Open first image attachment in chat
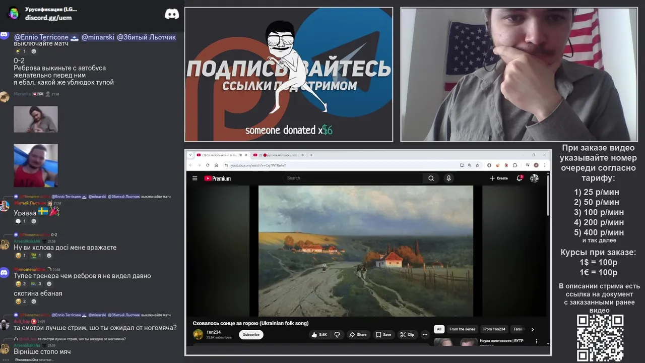The height and width of the screenshot is (363, 645). pyautogui.click(x=36, y=119)
